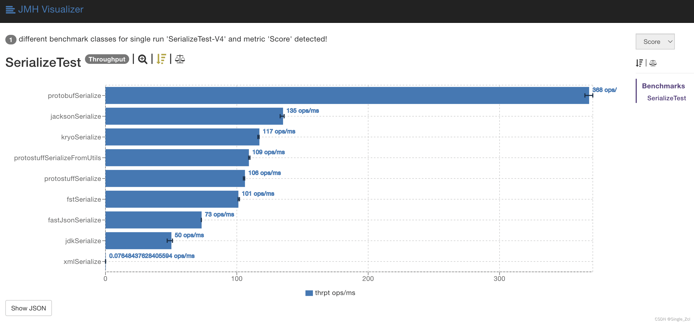Click the sidebar sort order icon

pyautogui.click(x=639, y=63)
